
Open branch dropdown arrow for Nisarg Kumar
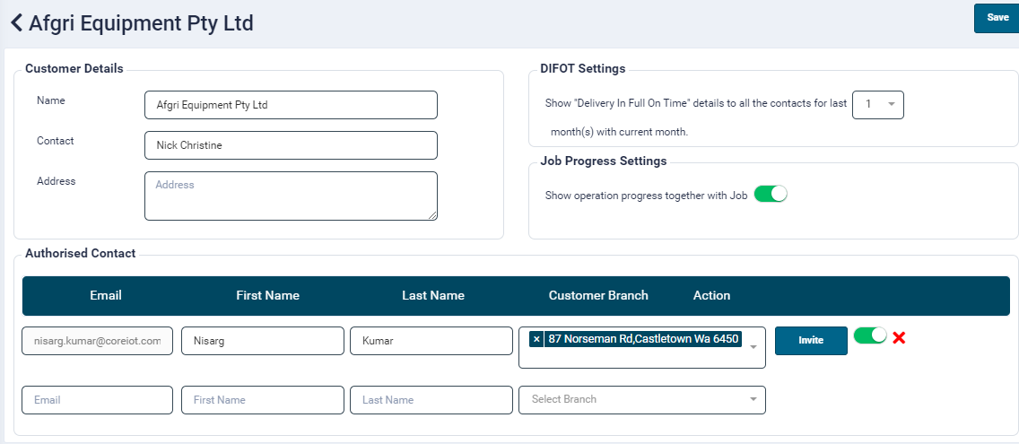[753, 347]
